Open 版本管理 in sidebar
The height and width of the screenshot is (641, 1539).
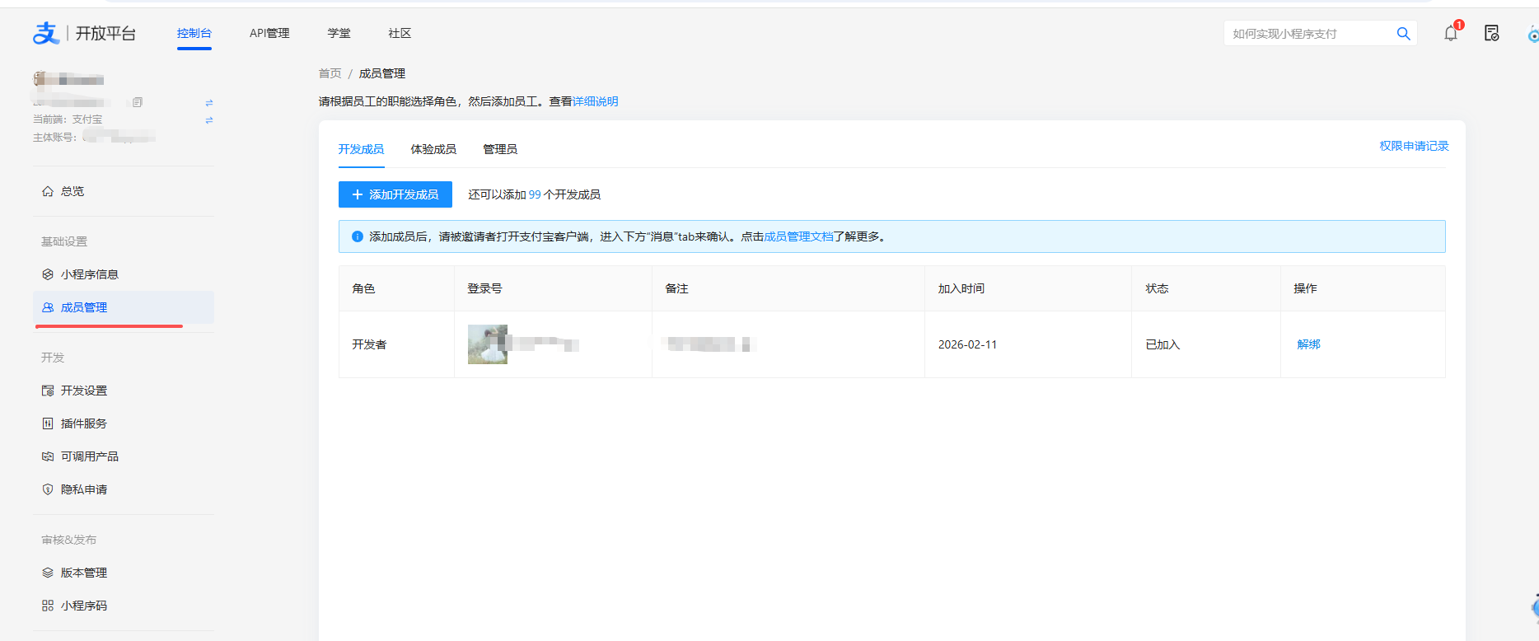click(83, 573)
